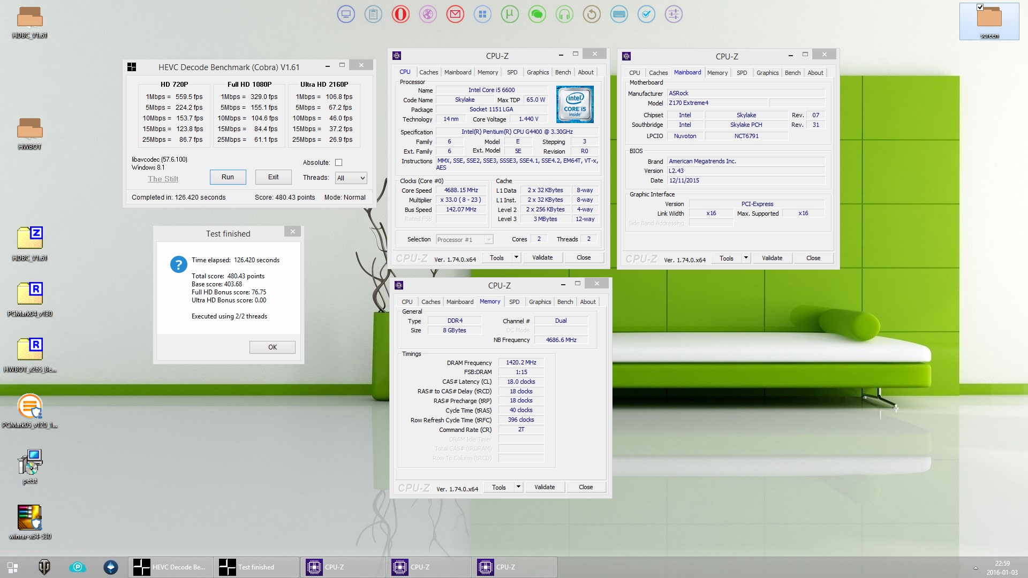Select the screen folder on desktop
This screenshot has width=1028, height=578.
click(989, 21)
